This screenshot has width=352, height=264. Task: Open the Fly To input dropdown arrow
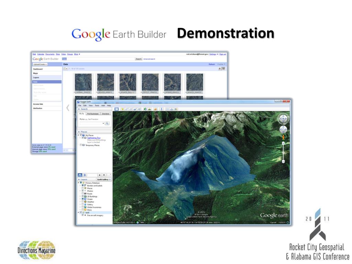[103, 123]
